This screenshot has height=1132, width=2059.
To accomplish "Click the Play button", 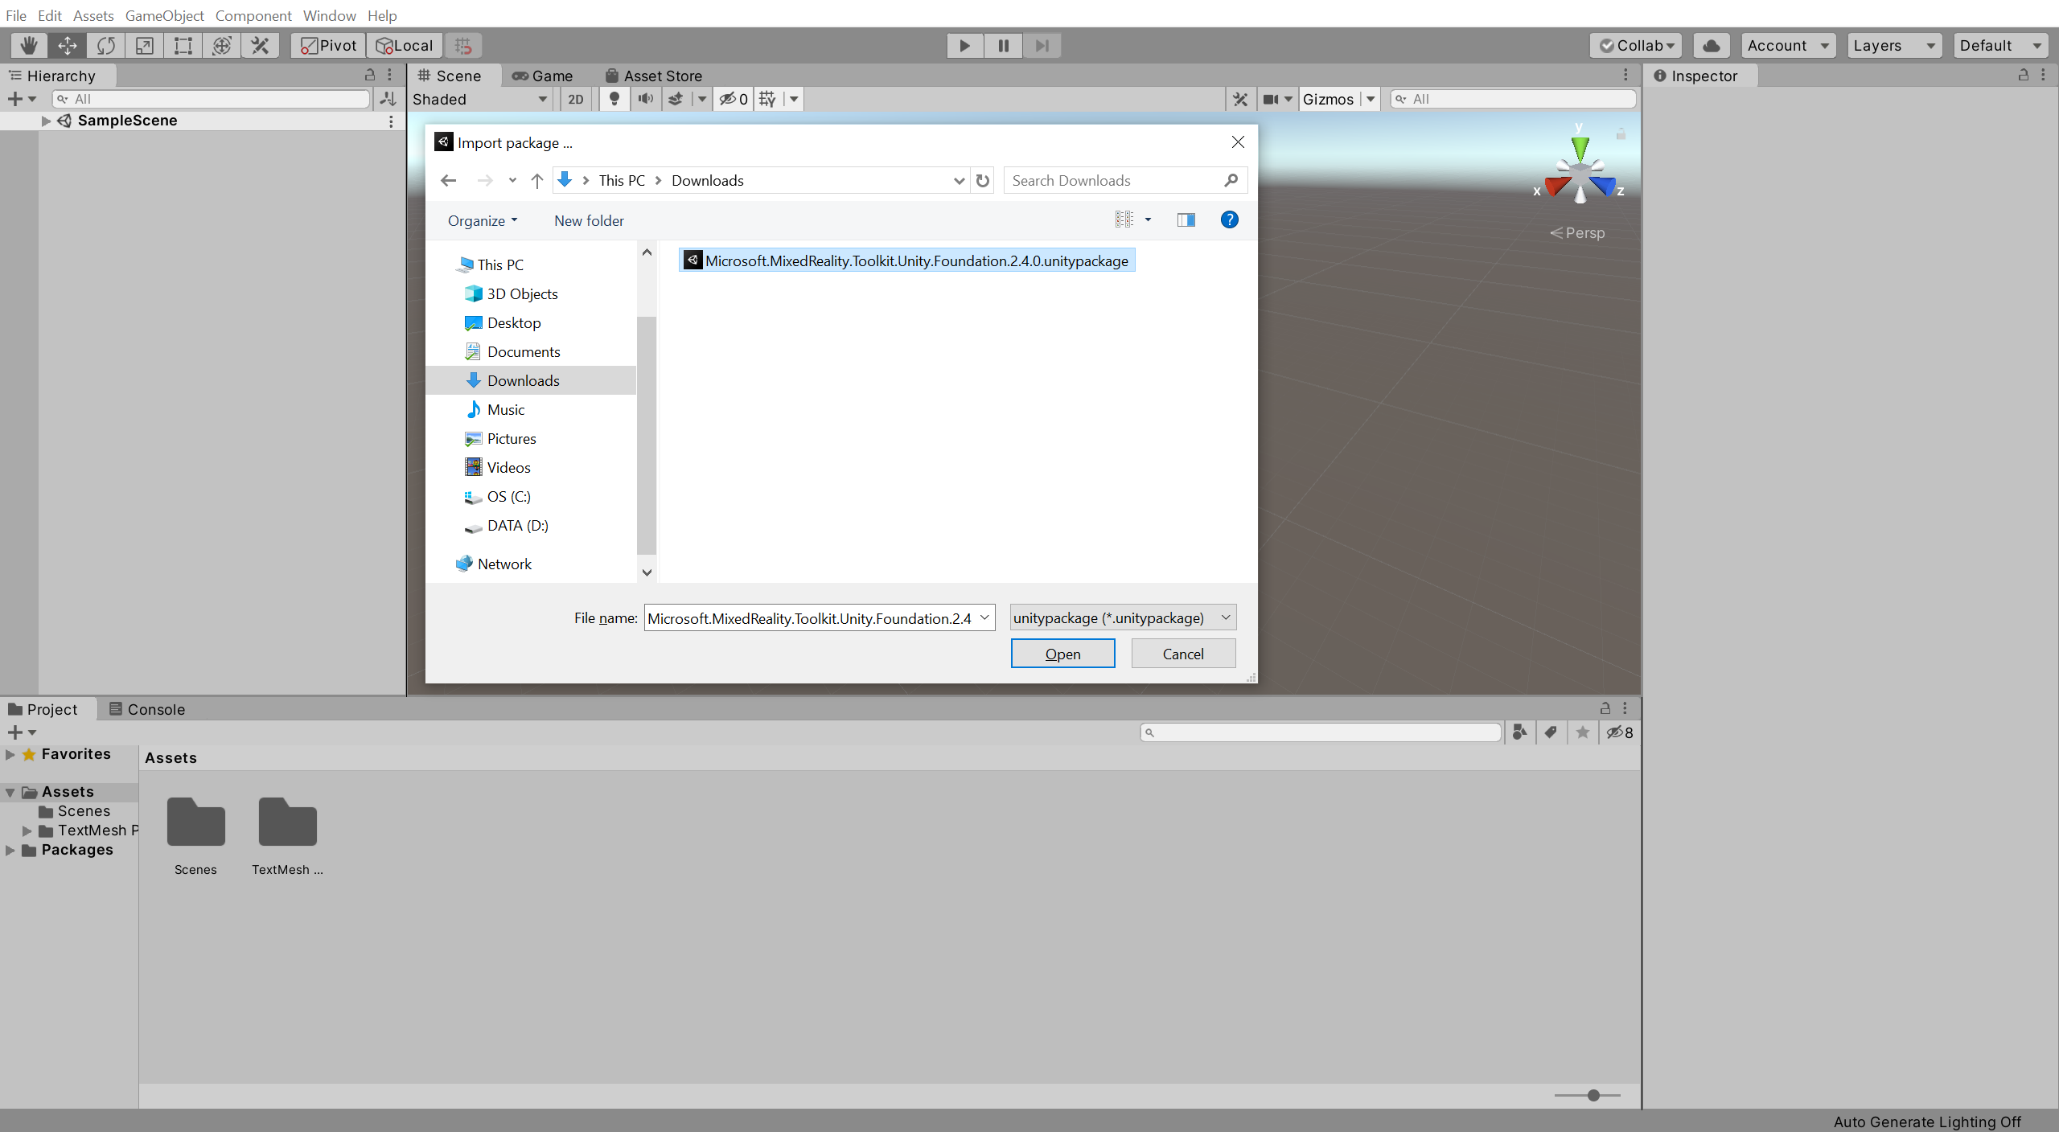I will pyautogui.click(x=964, y=46).
